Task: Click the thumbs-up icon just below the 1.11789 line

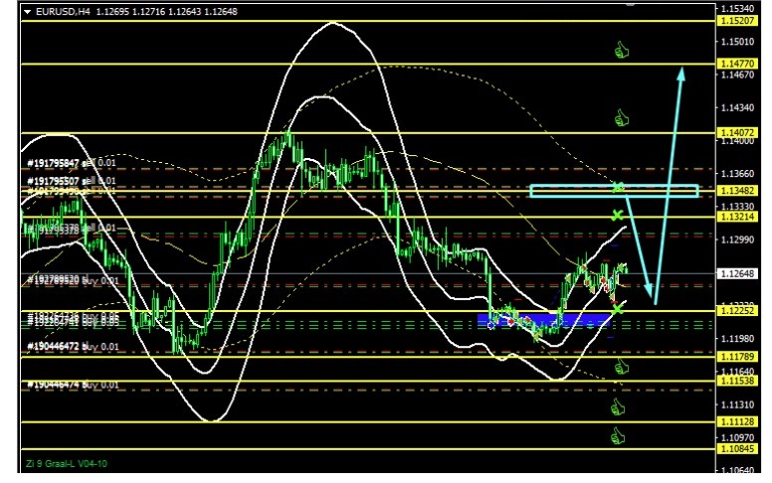Action: [623, 367]
